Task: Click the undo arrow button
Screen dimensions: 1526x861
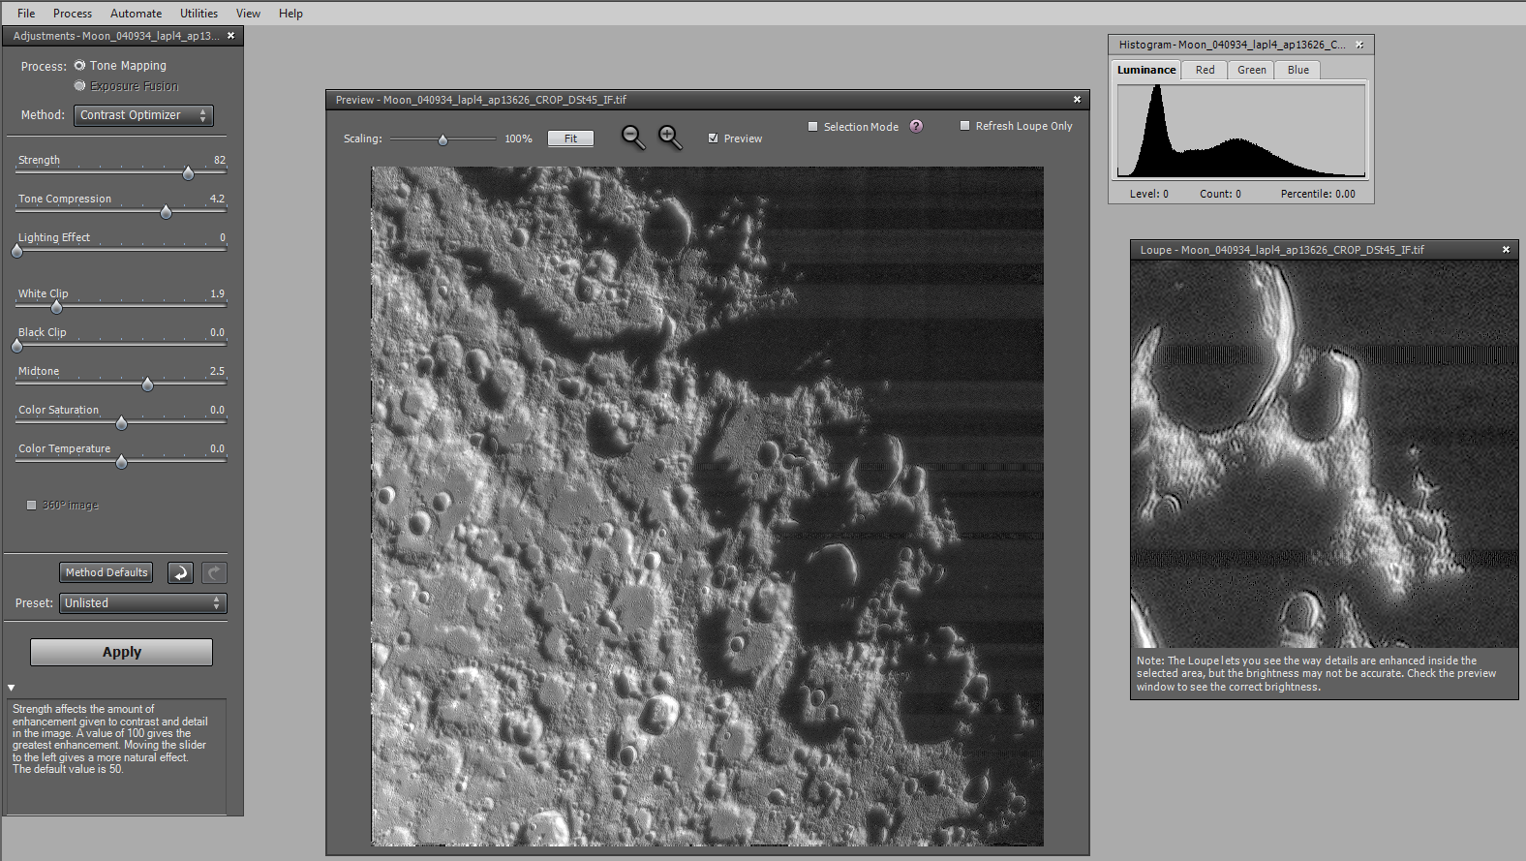Action: point(180,573)
